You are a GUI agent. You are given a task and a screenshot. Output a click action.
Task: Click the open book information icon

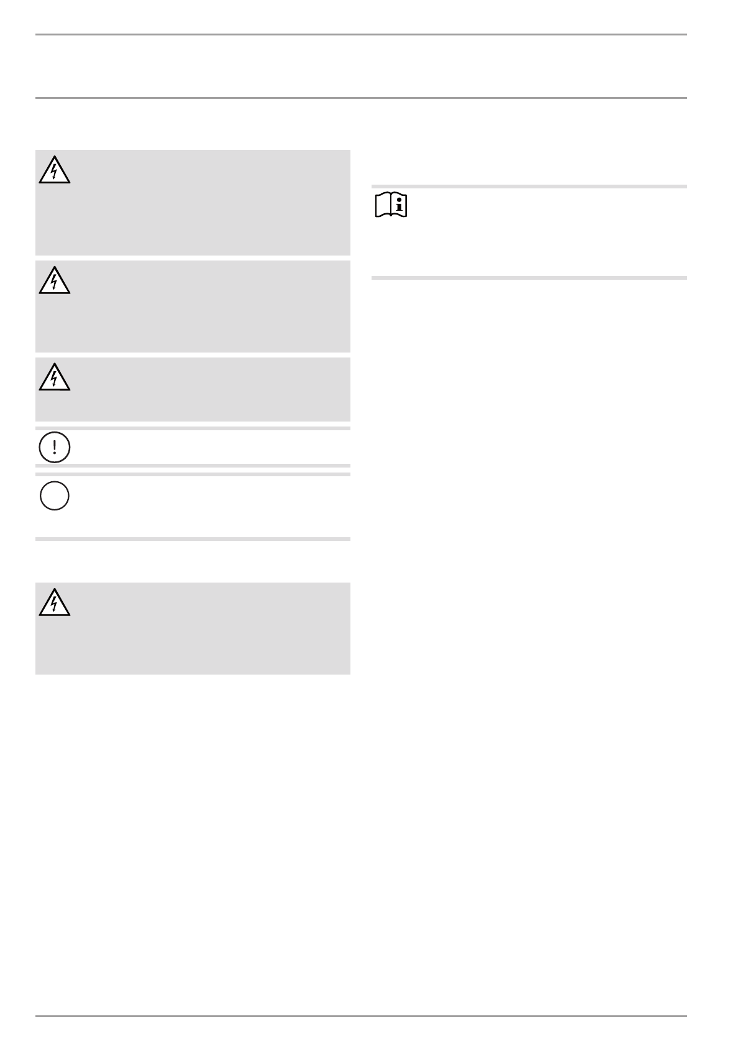pos(391,205)
